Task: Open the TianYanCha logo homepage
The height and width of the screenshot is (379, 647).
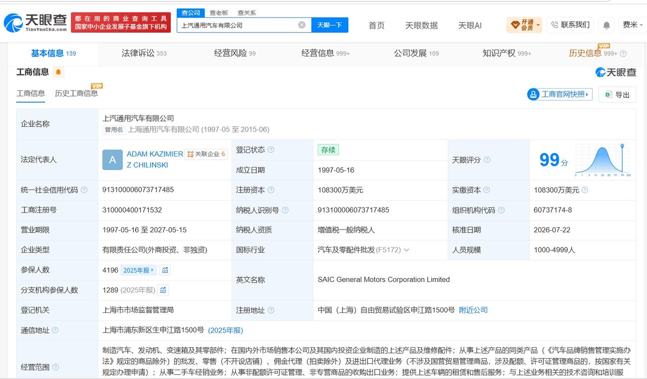Action: 35,22
